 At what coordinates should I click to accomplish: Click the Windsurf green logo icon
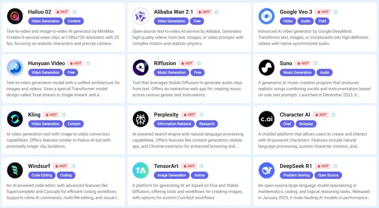point(15,170)
